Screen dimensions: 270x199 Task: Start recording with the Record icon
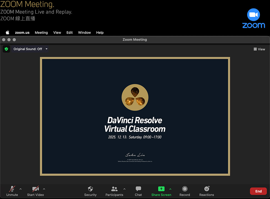(x=185, y=189)
